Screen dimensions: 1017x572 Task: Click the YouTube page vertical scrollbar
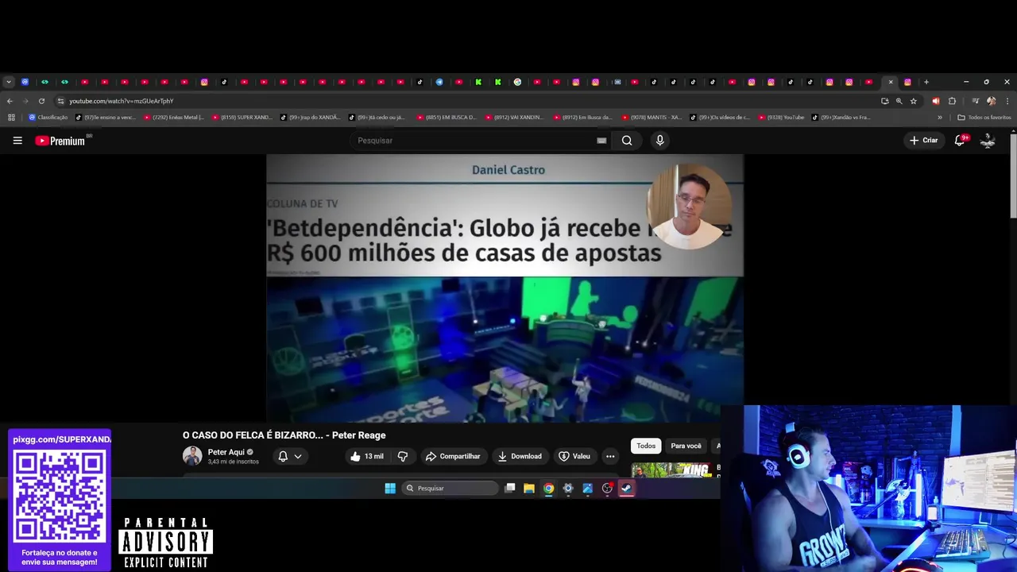(x=1013, y=175)
